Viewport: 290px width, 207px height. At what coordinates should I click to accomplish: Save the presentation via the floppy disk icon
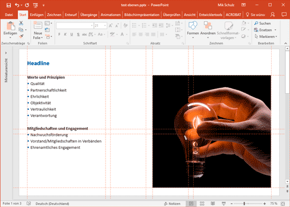[x=9, y=5]
